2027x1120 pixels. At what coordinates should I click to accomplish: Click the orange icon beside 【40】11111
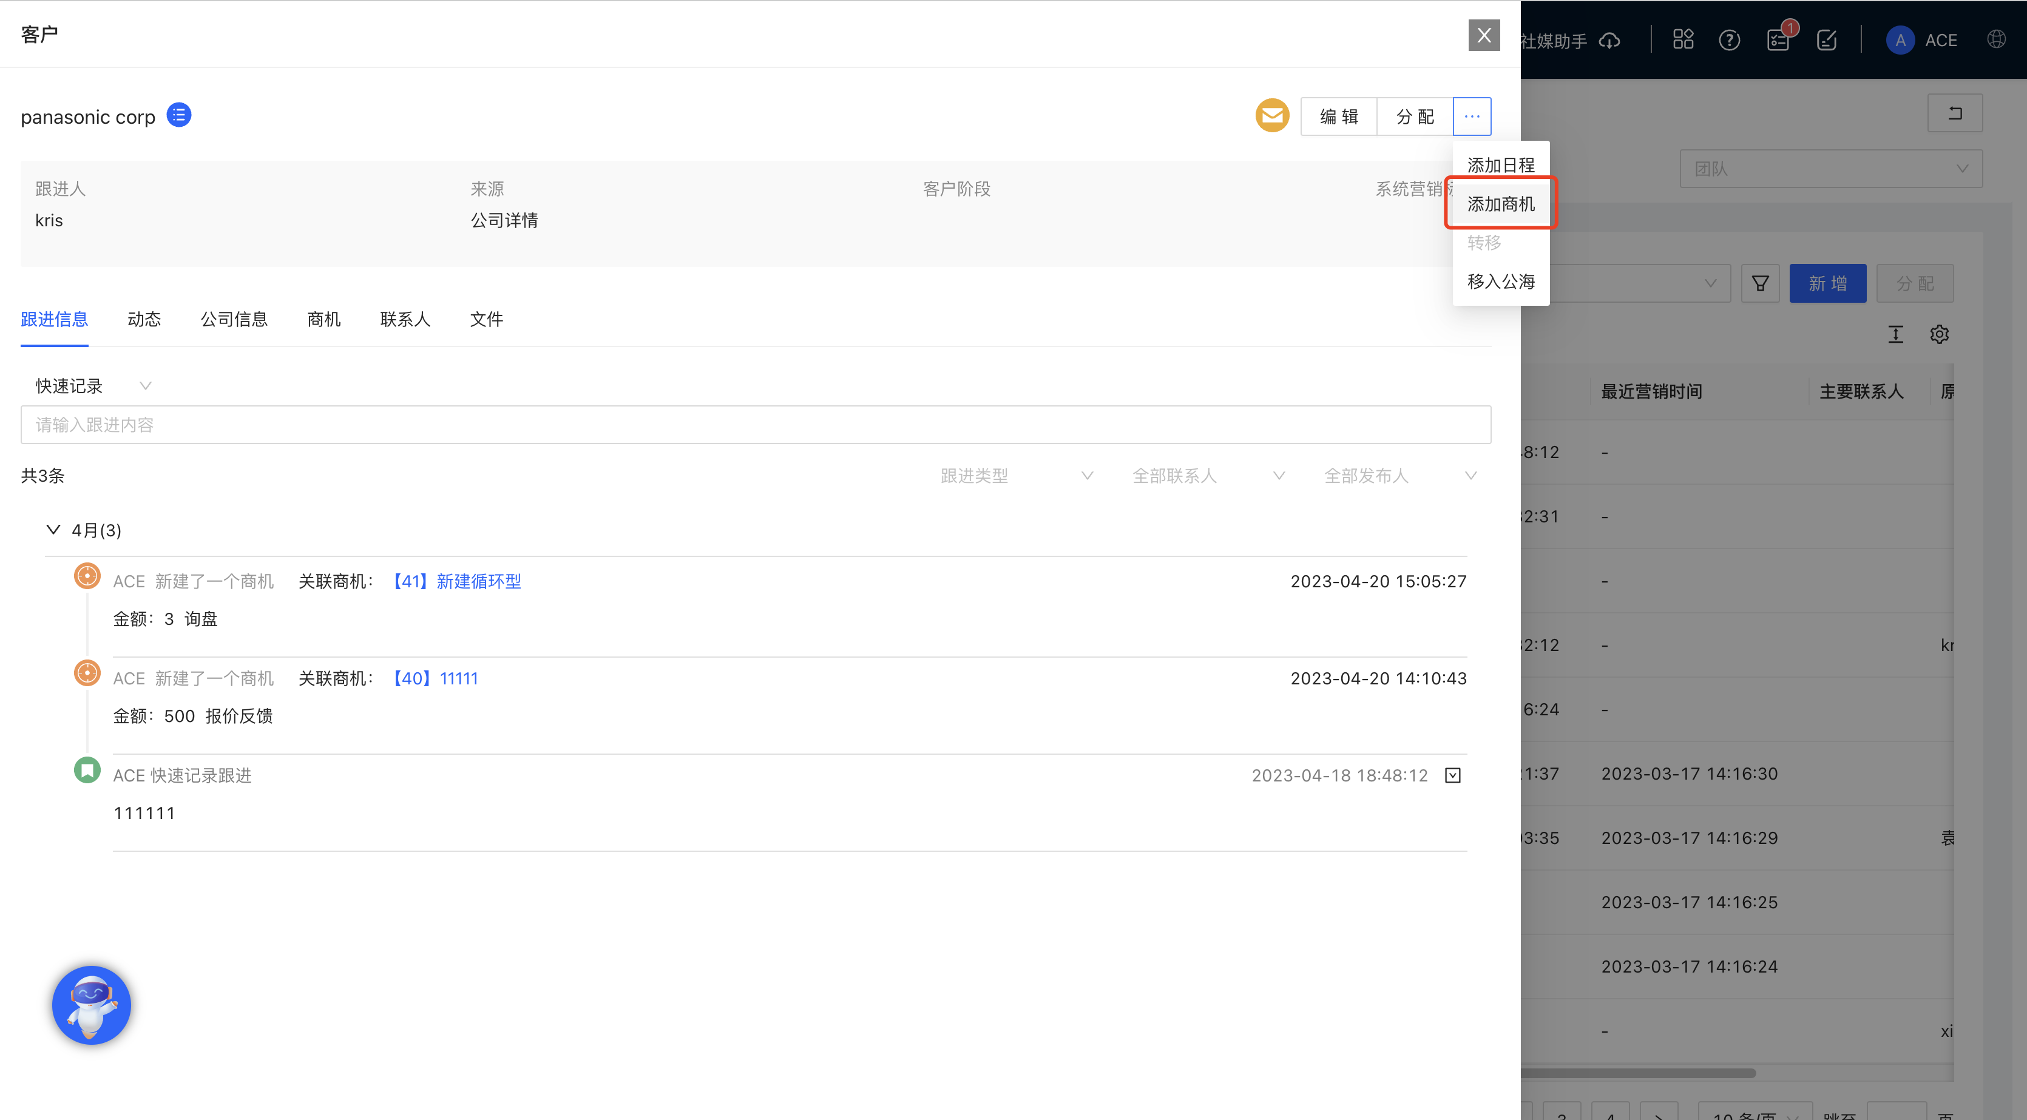tap(87, 673)
